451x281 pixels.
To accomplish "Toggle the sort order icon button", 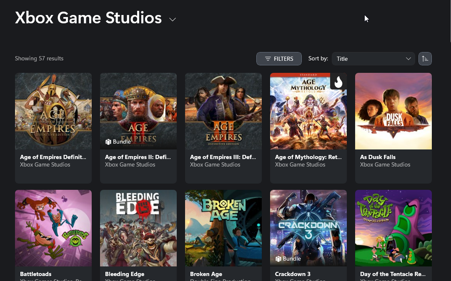I will (x=425, y=59).
